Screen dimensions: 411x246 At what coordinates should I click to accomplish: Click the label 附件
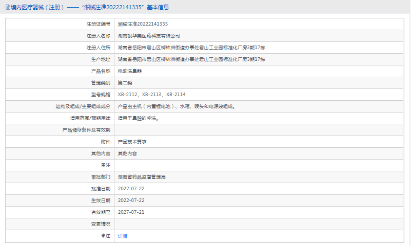(106, 142)
